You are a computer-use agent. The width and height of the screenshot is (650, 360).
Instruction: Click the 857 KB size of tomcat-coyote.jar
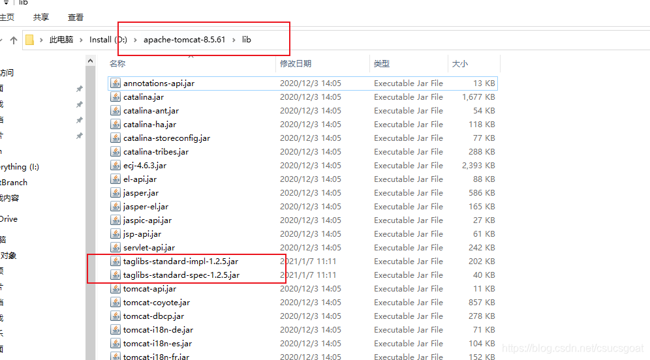[x=482, y=303]
